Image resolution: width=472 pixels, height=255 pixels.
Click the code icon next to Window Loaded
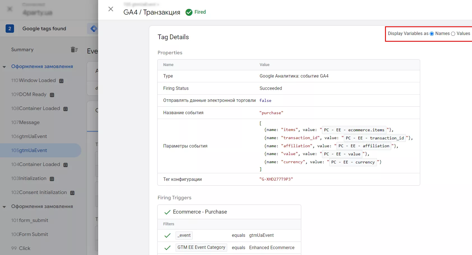(x=61, y=81)
